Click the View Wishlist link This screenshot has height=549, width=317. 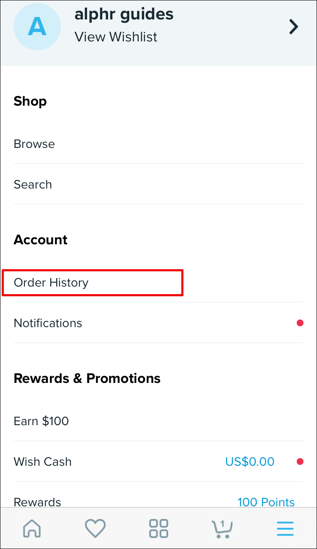click(116, 37)
